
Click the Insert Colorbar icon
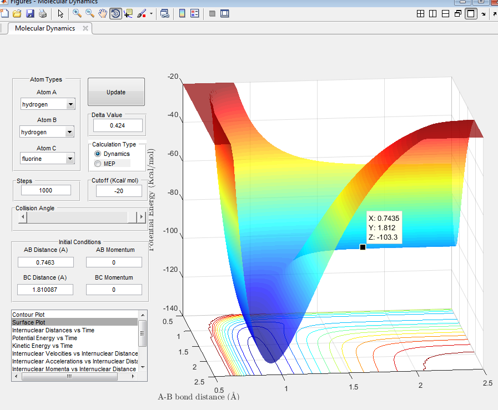point(182,14)
